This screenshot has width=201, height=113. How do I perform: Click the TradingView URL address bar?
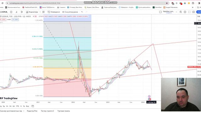(87, 3)
